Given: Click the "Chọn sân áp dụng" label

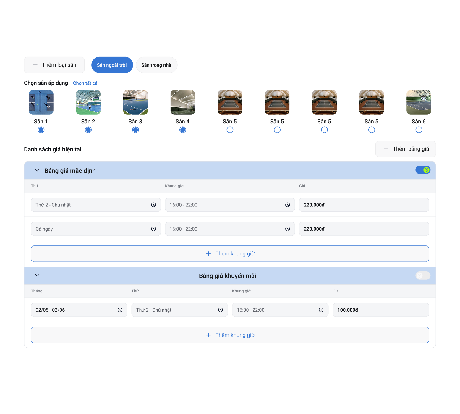Looking at the screenshot, I should (x=46, y=83).
